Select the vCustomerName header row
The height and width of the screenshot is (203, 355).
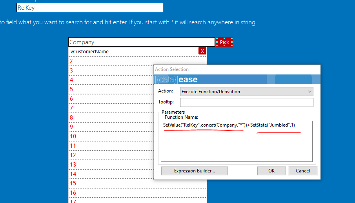[x=133, y=51]
